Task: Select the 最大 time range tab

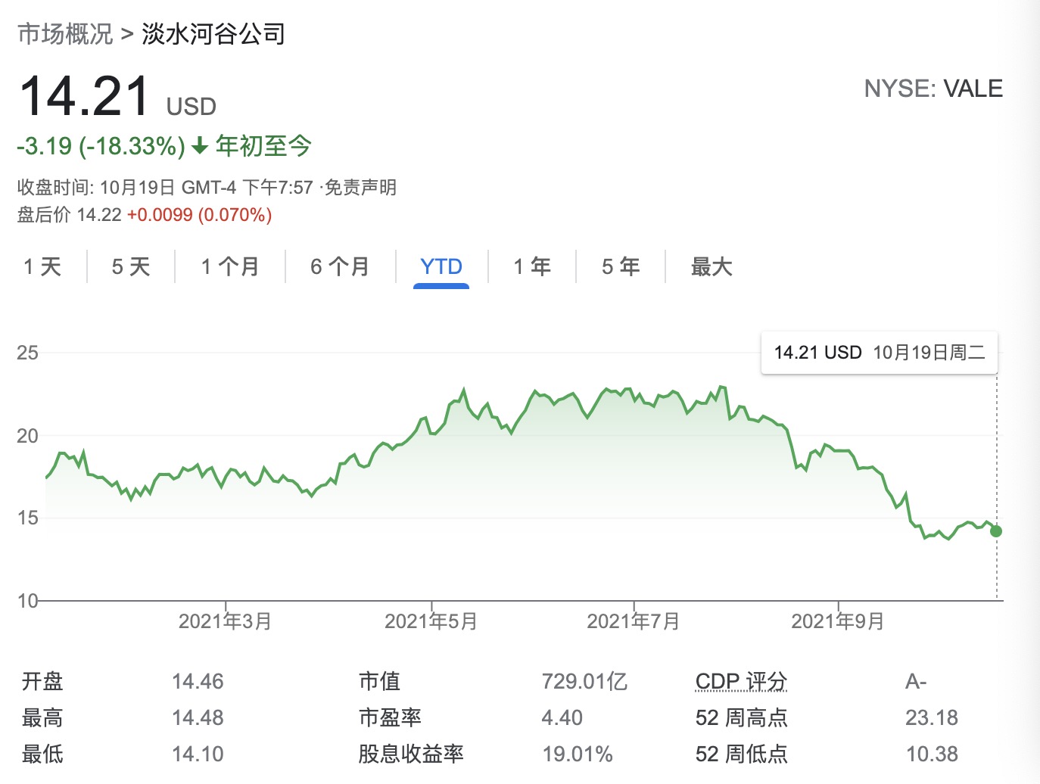Action: pyautogui.click(x=711, y=266)
